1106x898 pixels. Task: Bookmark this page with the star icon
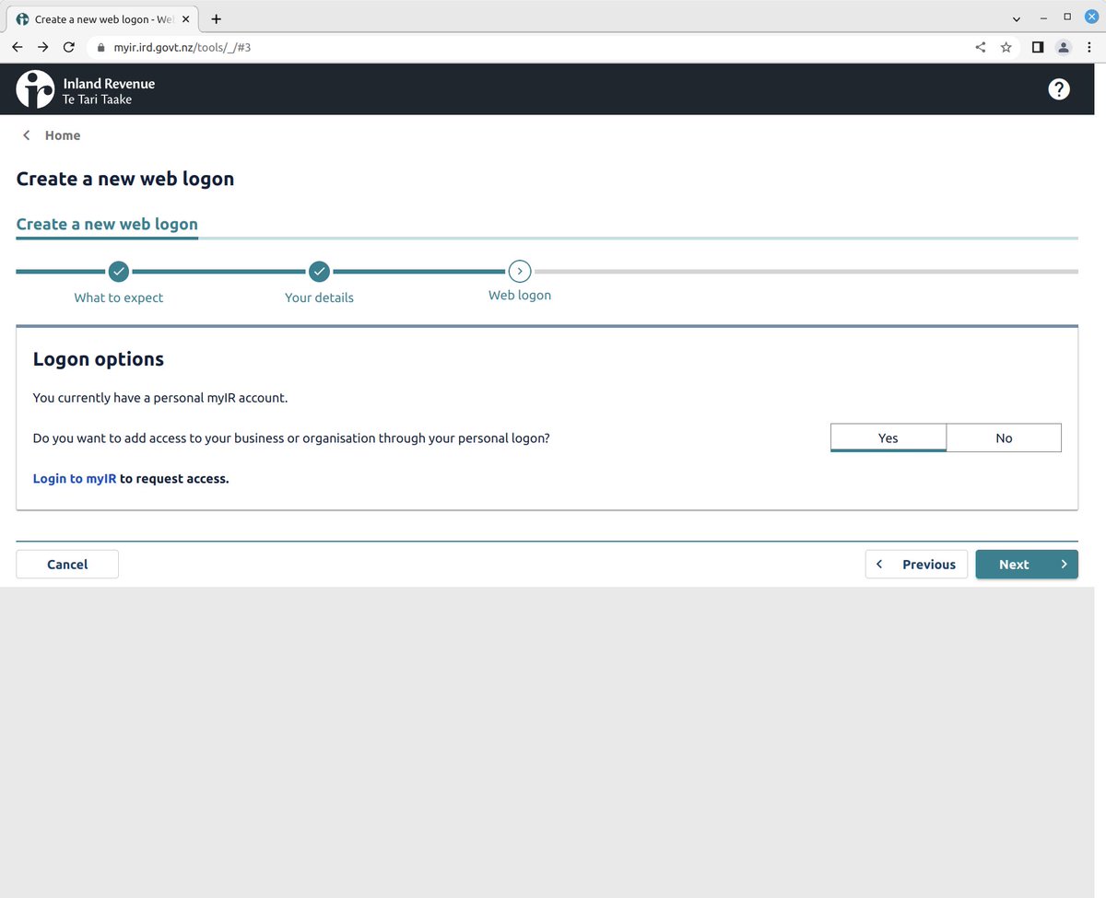[x=1006, y=47]
